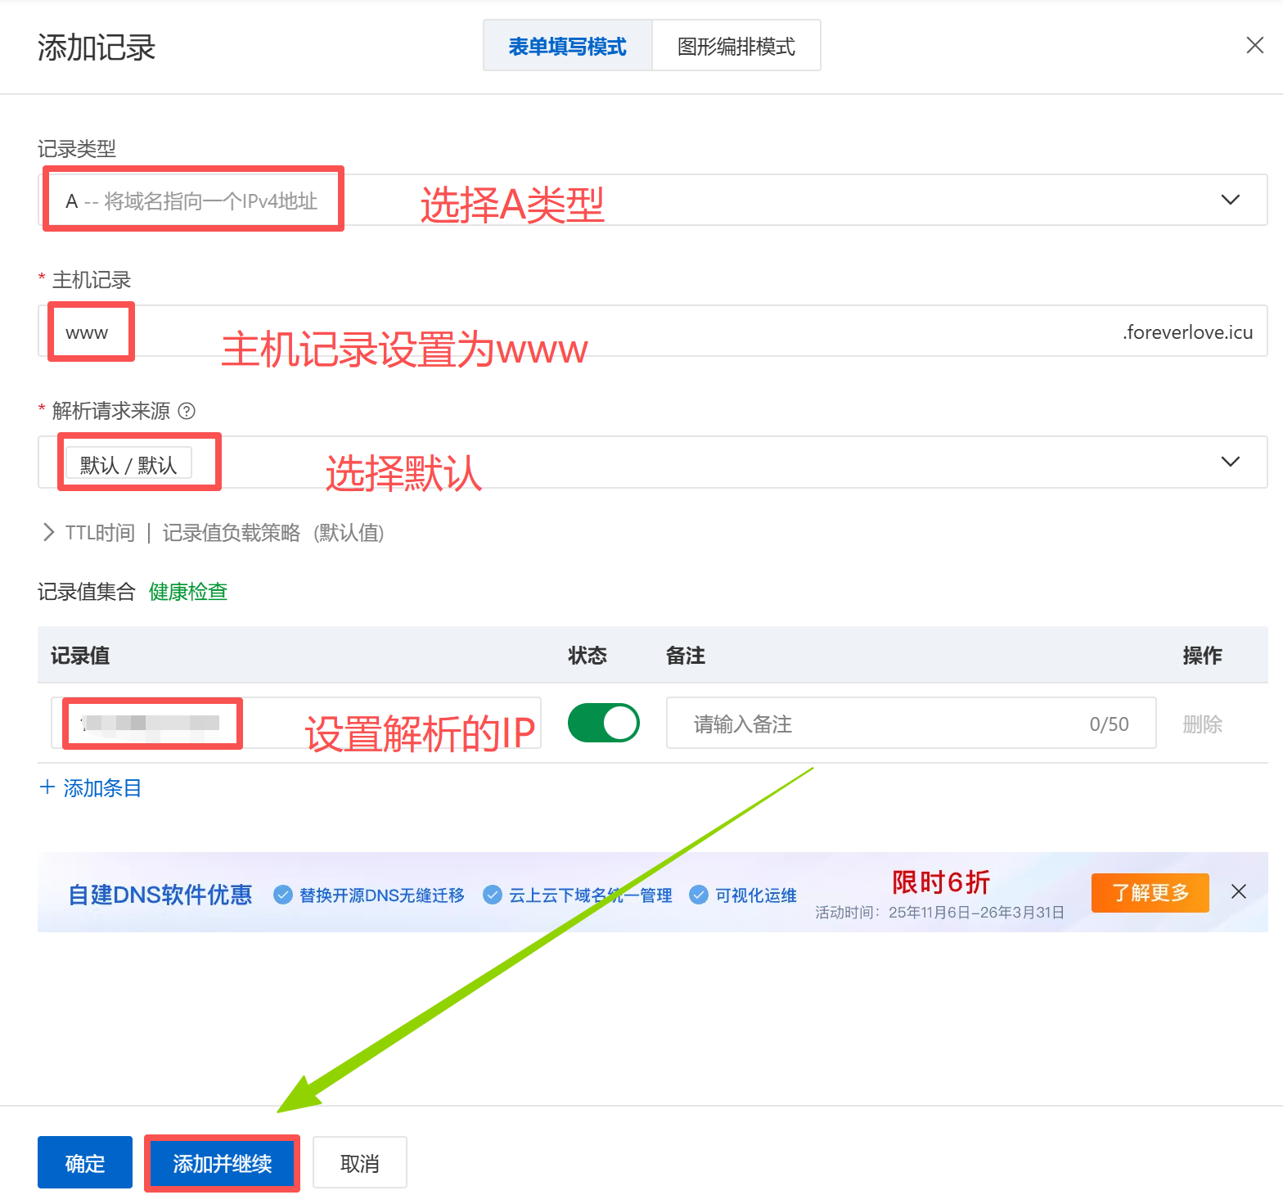
Task: Open the 记录类型 dropdown
Action: click(653, 200)
